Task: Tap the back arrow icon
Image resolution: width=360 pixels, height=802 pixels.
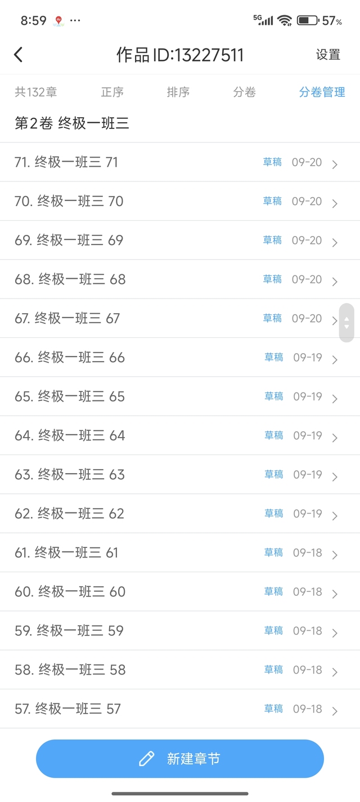Action: click(19, 55)
